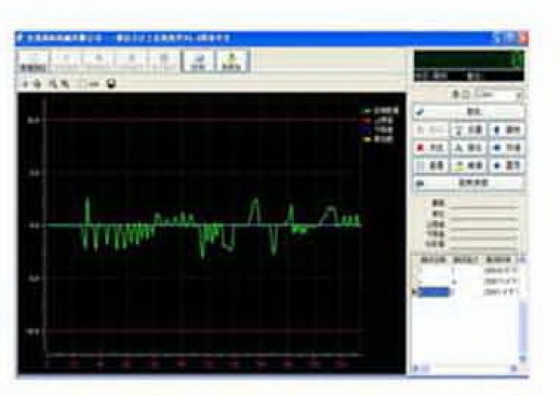
Task: Click the combo box field below the green display
Action: [498, 95]
